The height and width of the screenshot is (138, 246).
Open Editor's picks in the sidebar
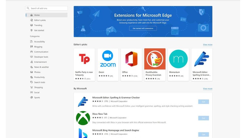click(40, 20)
